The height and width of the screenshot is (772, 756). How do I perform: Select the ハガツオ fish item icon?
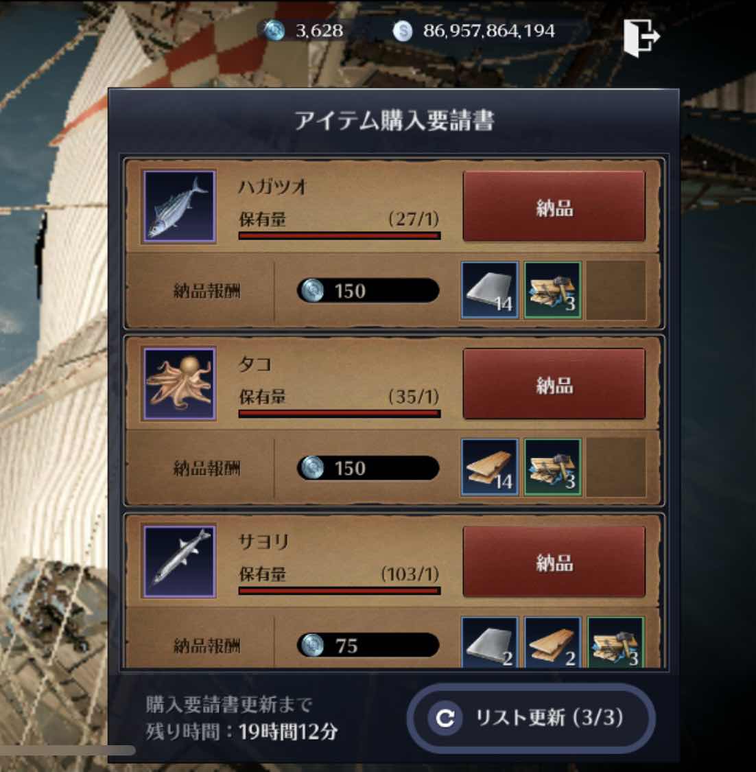tap(179, 207)
